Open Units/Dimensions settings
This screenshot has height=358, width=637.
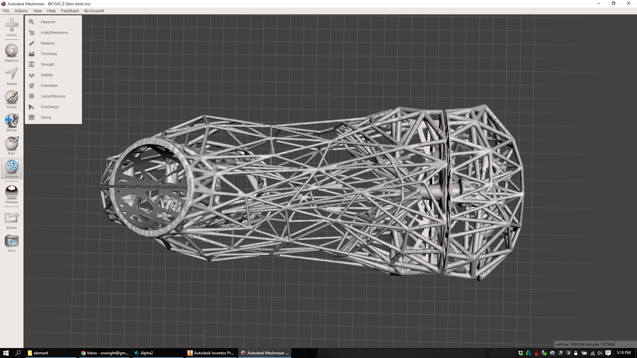54,32
